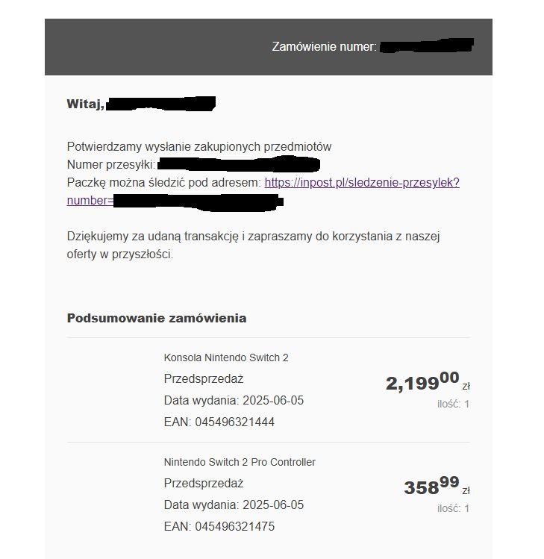Screen dimensions: 544x559
Task: Click the console Przedsprzedaż label
Action: [204, 378]
